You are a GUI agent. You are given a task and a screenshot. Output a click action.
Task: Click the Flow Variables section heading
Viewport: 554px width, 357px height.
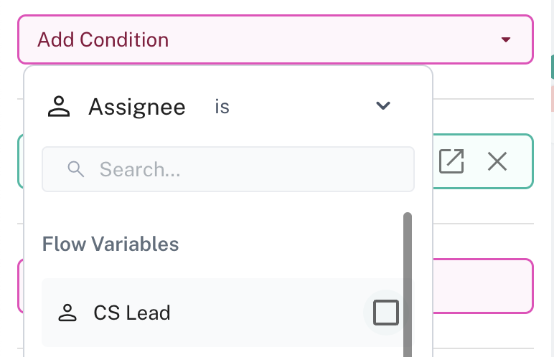[x=111, y=244]
